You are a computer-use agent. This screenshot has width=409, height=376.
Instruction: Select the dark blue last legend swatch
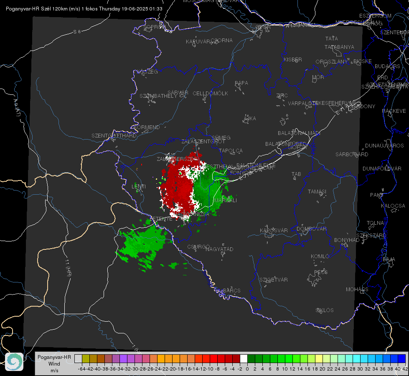402,358
